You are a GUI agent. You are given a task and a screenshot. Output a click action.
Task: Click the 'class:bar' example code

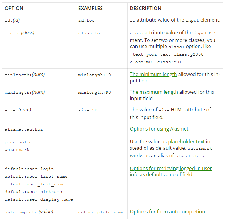(90, 33)
